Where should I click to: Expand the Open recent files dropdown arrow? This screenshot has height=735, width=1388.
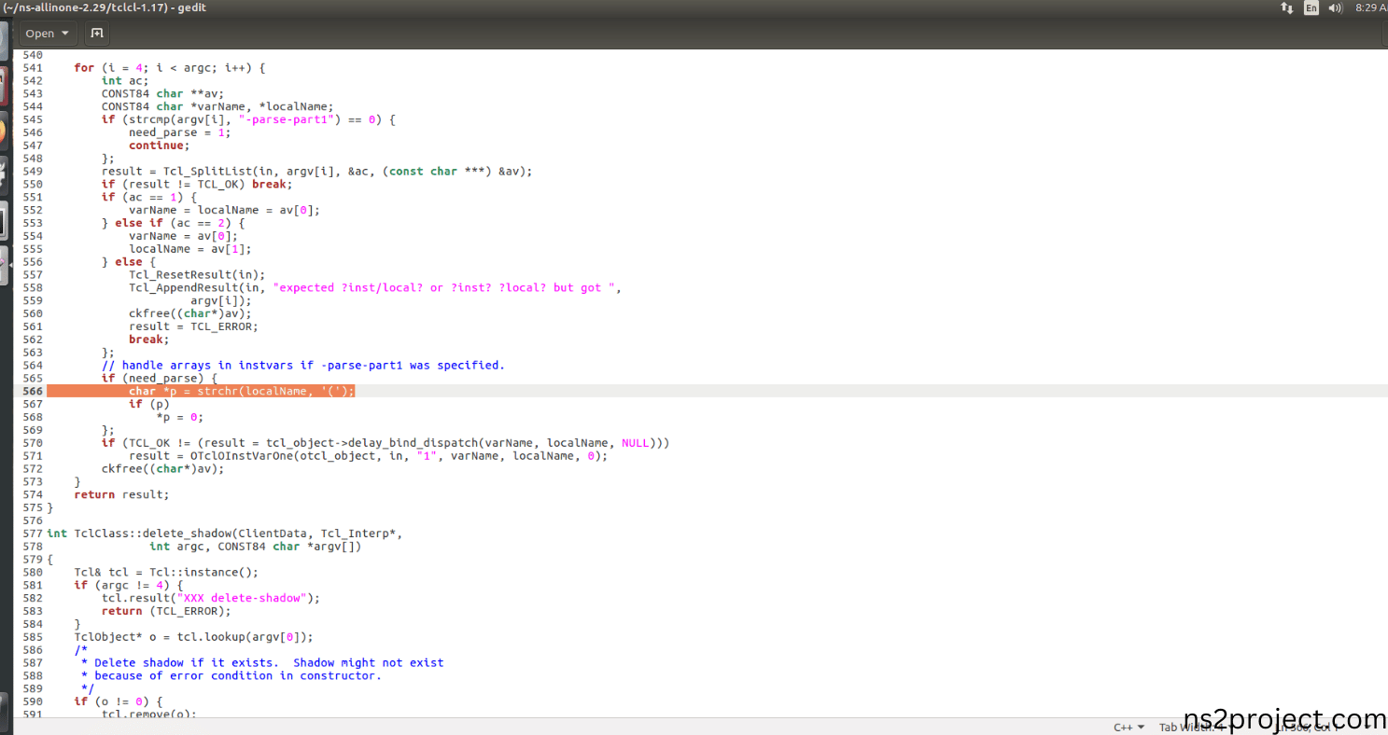coord(65,34)
